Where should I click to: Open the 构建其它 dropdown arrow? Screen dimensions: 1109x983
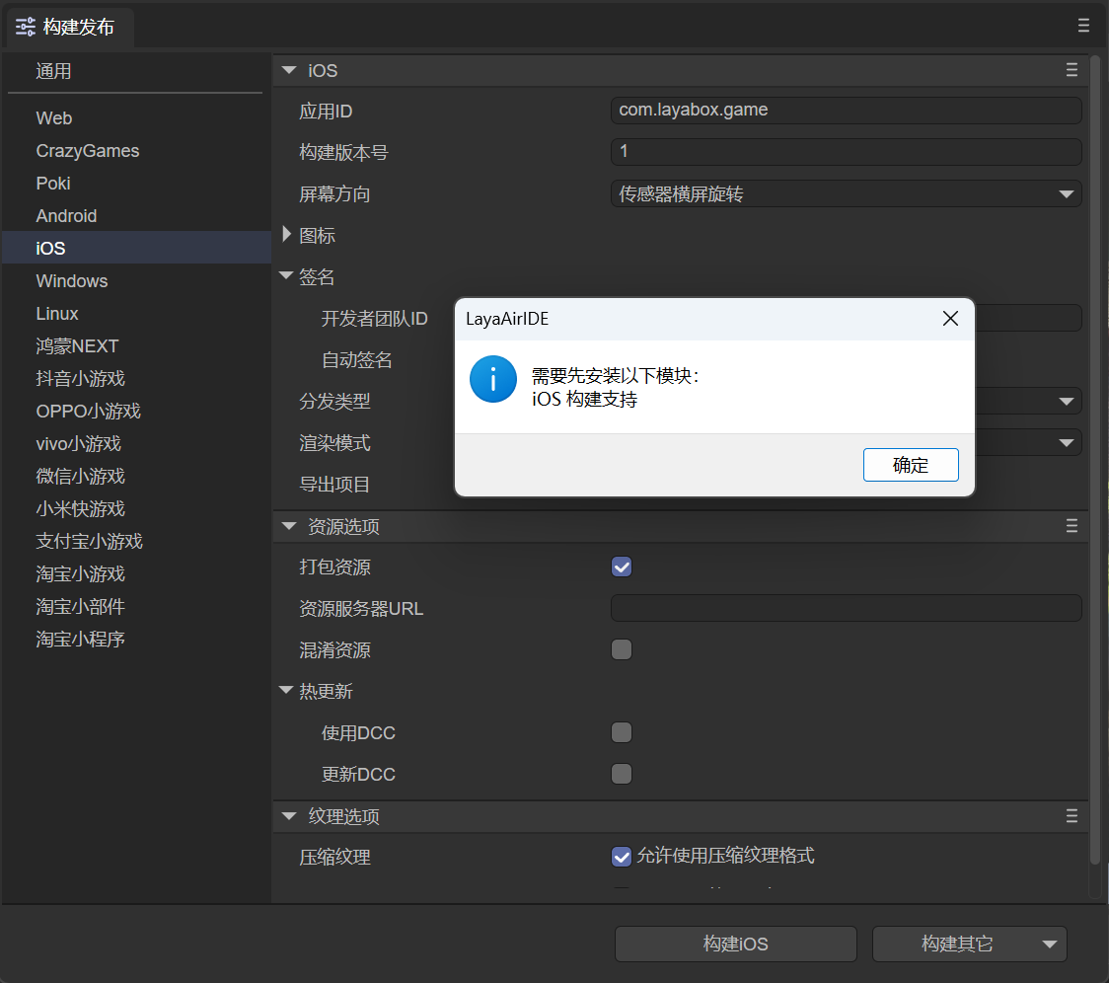(1049, 945)
